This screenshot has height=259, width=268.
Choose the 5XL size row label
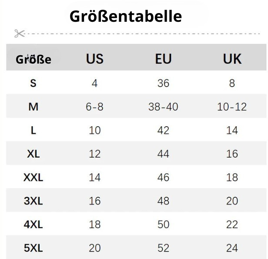[33, 248]
